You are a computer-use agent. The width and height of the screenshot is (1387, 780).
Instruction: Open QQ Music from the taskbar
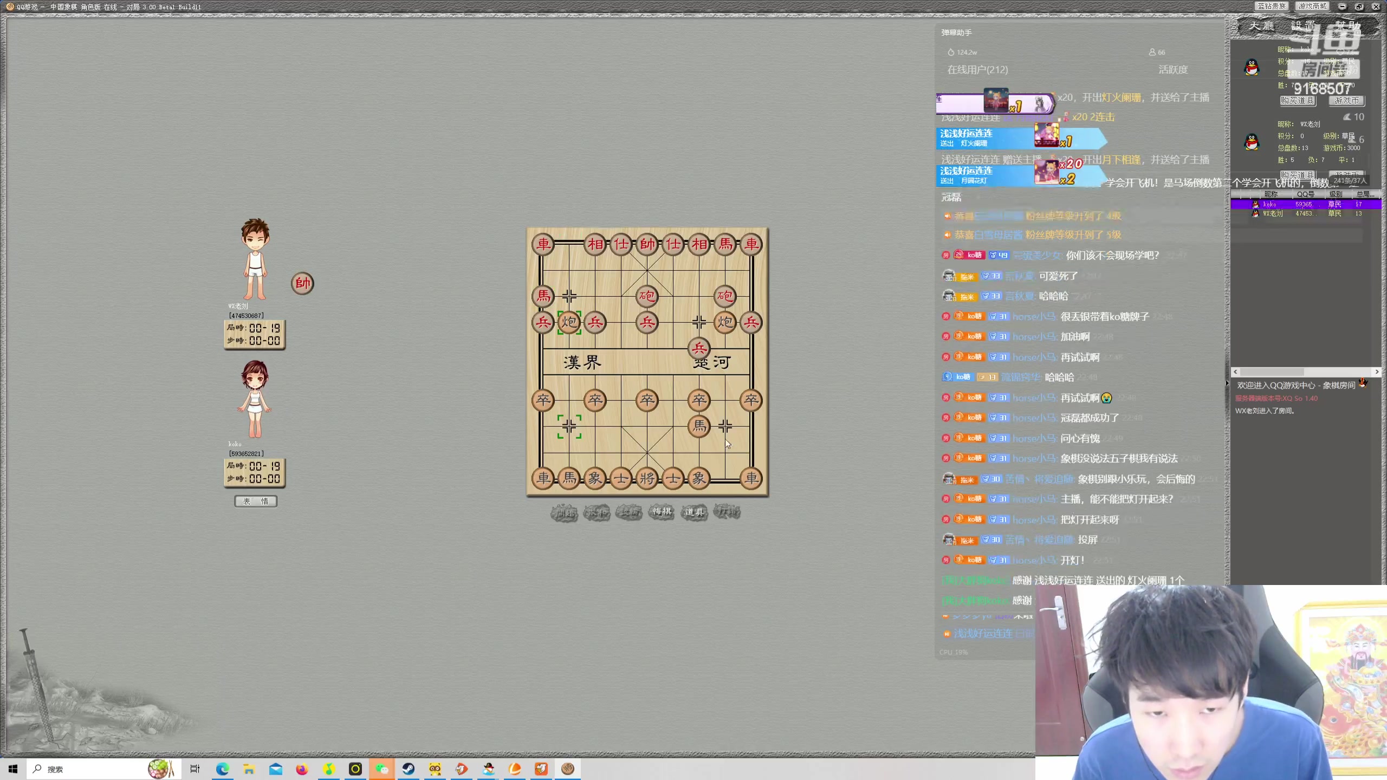pos(329,769)
